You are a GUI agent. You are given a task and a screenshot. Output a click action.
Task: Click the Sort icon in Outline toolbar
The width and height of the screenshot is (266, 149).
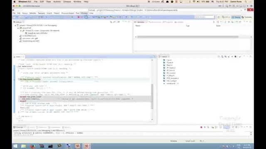pyautogui.click(x=222, y=57)
